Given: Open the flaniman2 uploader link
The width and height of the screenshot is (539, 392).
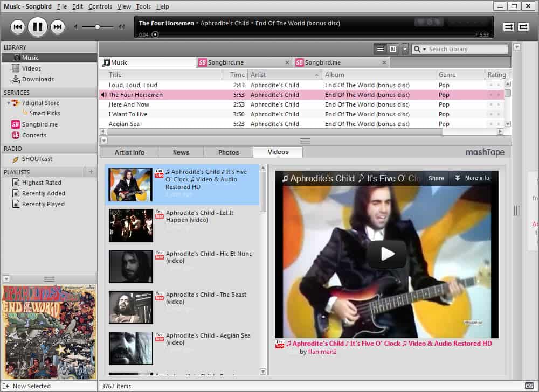Looking at the screenshot, I should [x=322, y=352].
